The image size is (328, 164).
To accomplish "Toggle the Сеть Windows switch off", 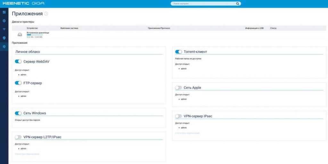I will pyautogui.click(x=18, y=113).
